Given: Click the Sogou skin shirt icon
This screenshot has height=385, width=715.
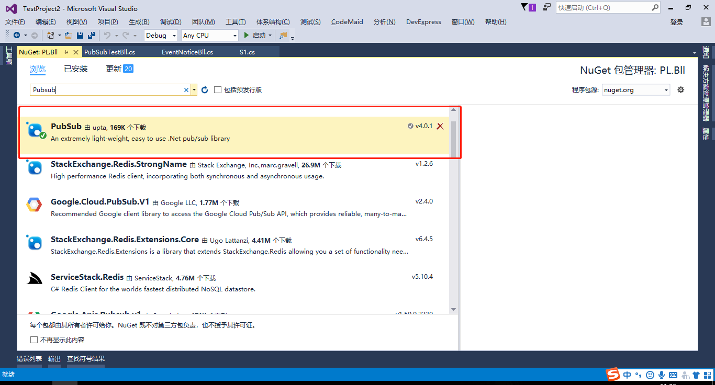Looking at the screenshot, I should tap(696, 375).
